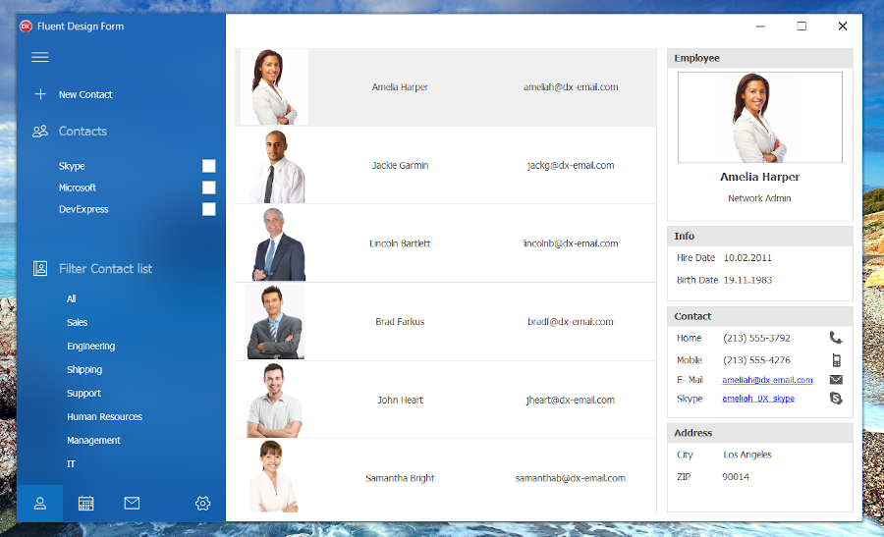Select Amelia Harper's photo in list
884x537 pixels.
pos(274,86)
